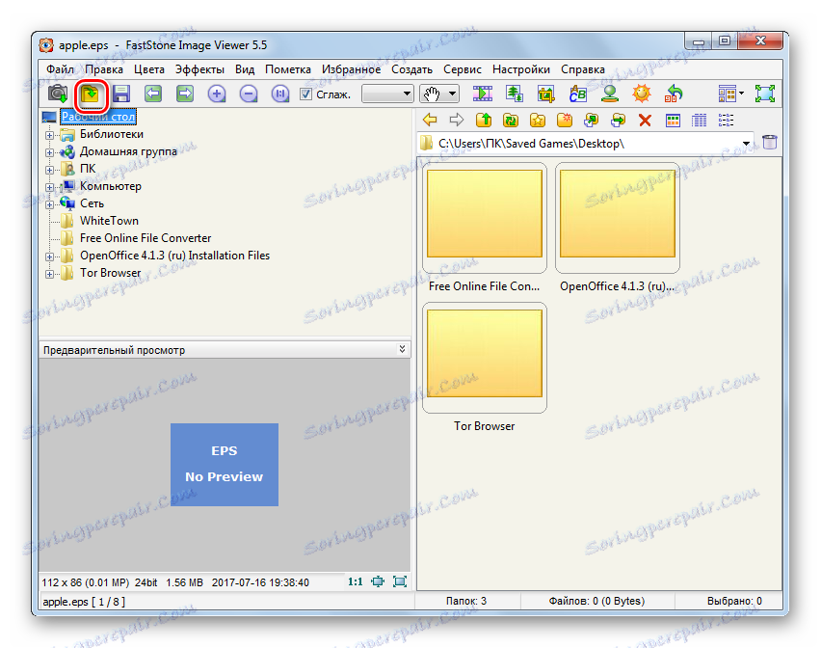Expand the Компьютер tree node
821x648 pixels.
(49, 187)
